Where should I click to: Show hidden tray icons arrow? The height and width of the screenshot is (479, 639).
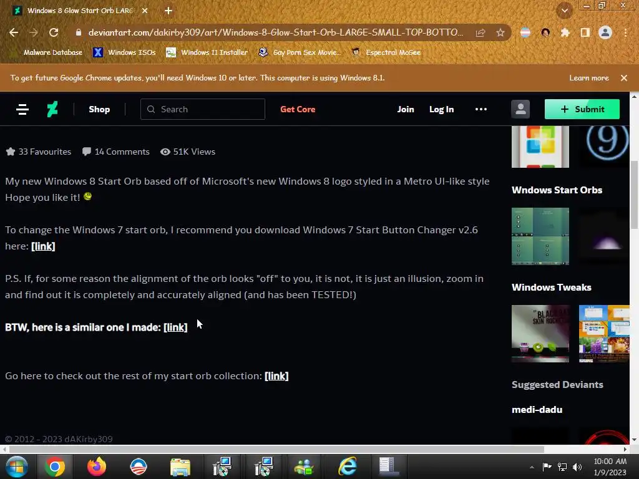coord(532,467)
